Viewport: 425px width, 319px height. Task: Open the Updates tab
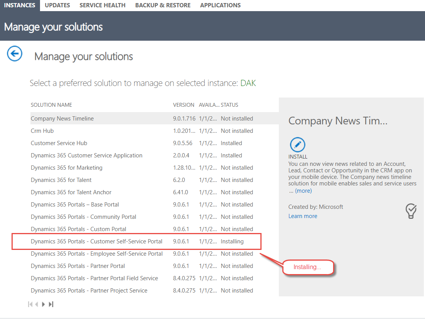(57, 5)
